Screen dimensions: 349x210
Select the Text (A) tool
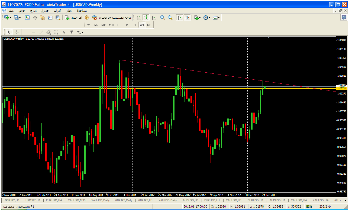pos(64,32)
